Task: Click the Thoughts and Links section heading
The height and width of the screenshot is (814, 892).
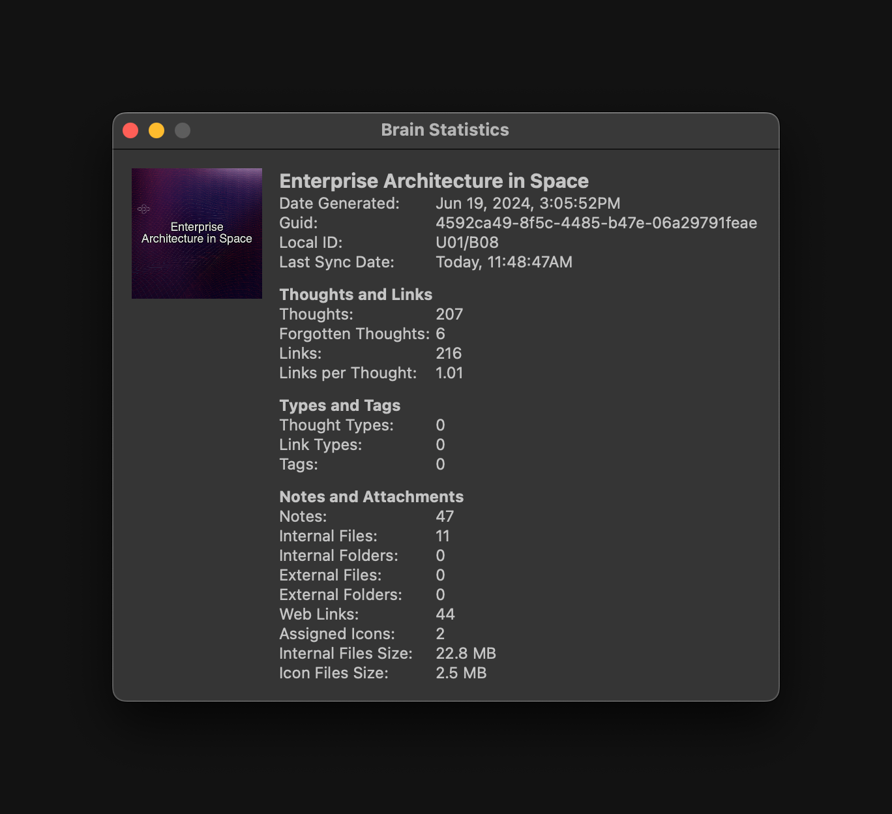Action: (x=355, y=295)
